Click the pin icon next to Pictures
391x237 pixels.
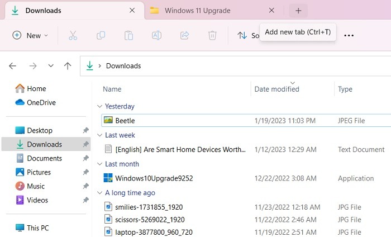(x=86, y=172)
